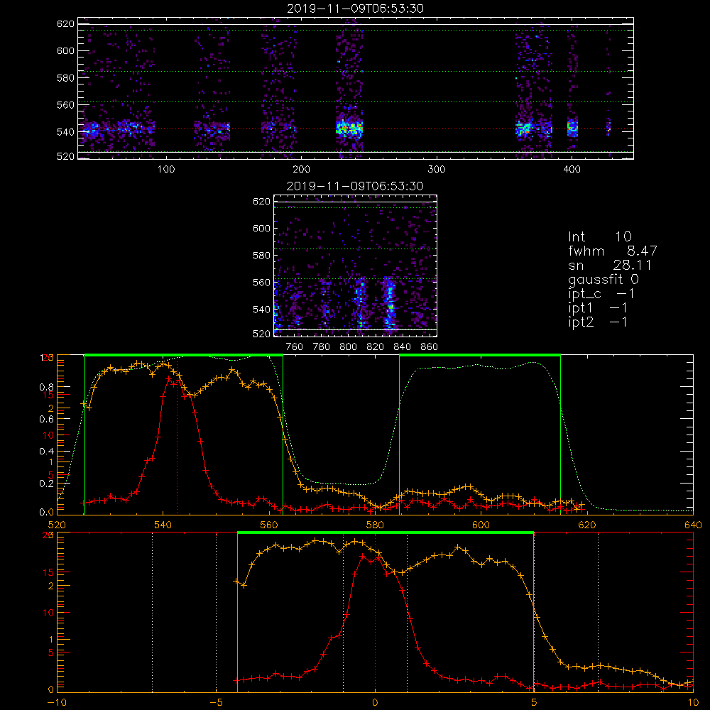Click y-axis label 580 of top spectrogram
This screenshot has height=710, width=710.
coord(65,78)
